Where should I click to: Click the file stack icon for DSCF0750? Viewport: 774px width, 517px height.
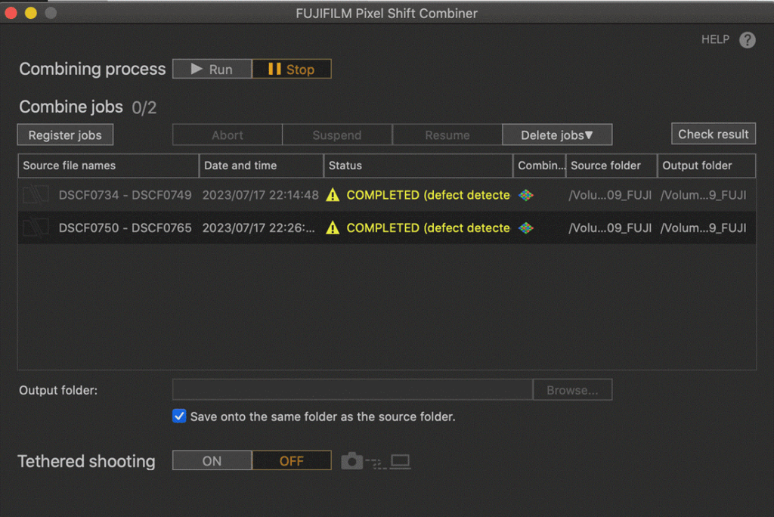coord(36,228)
